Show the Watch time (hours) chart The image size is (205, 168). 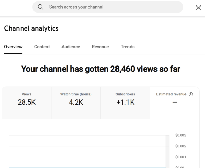point(76,103)
